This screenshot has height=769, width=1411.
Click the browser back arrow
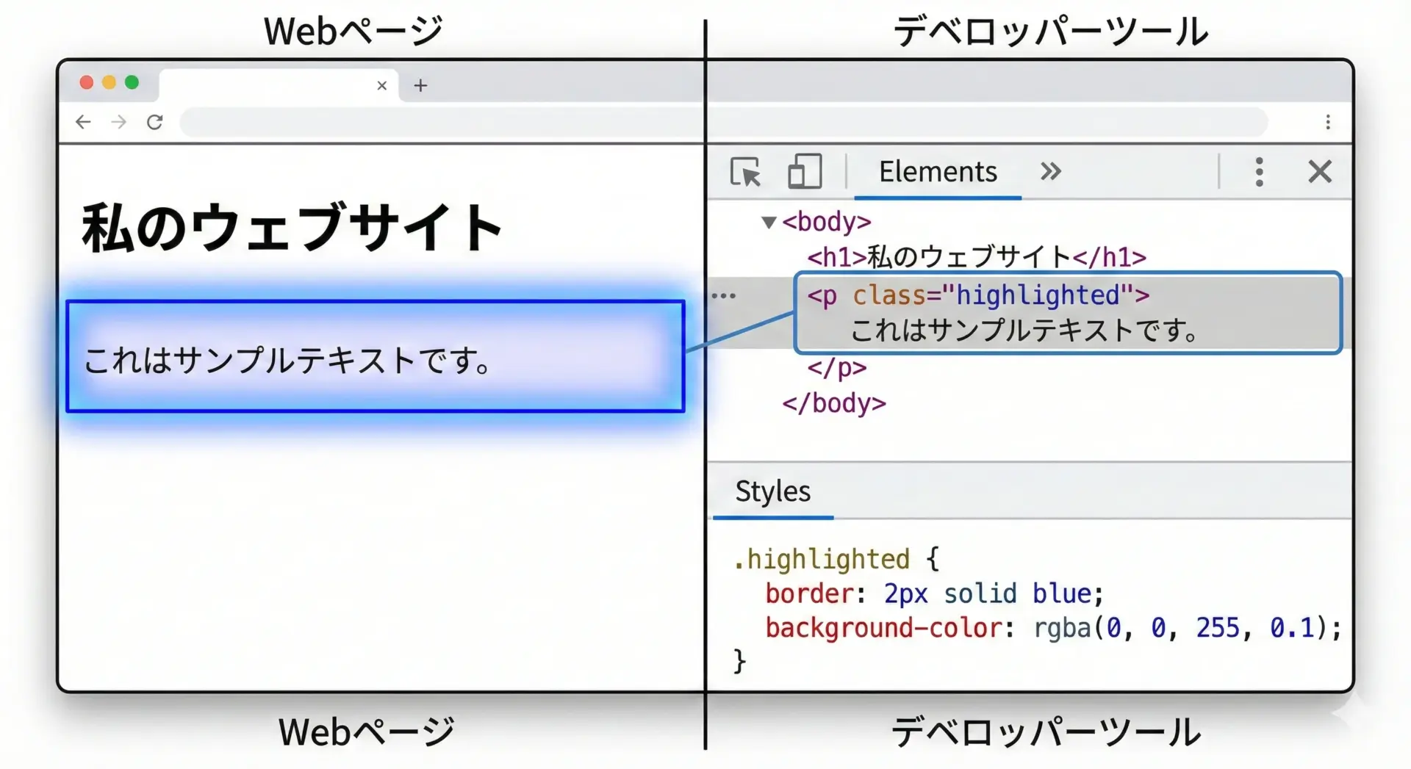[84, 122]
